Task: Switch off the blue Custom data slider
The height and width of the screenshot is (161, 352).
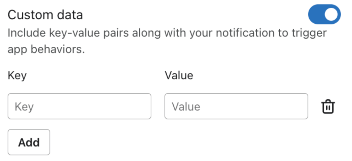Action: 324,14
